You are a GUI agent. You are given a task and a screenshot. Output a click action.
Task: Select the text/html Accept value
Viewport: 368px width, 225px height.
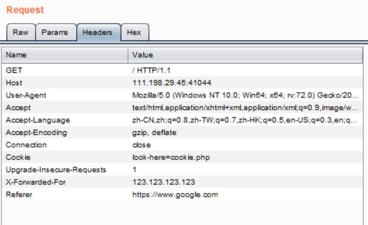point(245,108)
